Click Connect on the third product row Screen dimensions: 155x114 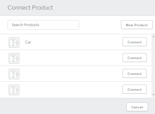tap(134, 73)
